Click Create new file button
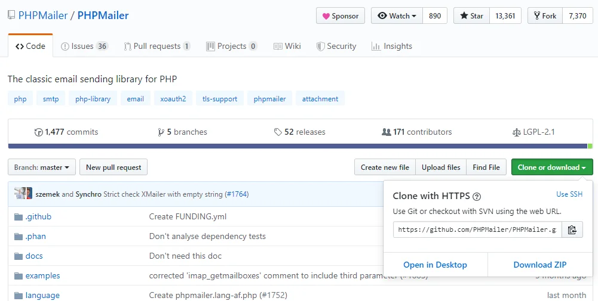The height and width of the screenshot is (301, 598). point(385,167)
